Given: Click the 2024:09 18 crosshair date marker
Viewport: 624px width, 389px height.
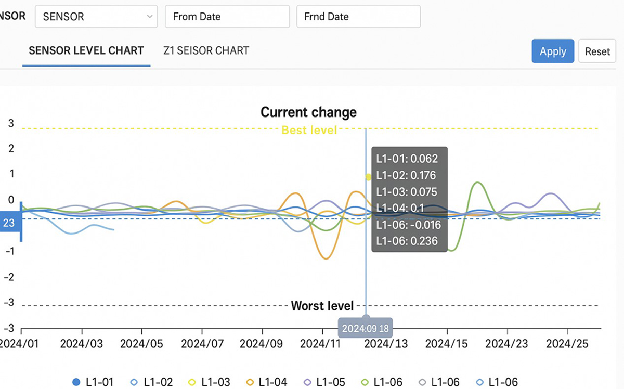Looking at the screenshot, I should click(365, 329).
